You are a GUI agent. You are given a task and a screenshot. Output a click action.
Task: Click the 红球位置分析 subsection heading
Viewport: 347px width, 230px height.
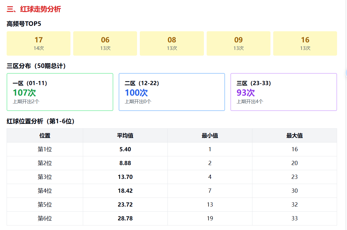click(41, 121)
